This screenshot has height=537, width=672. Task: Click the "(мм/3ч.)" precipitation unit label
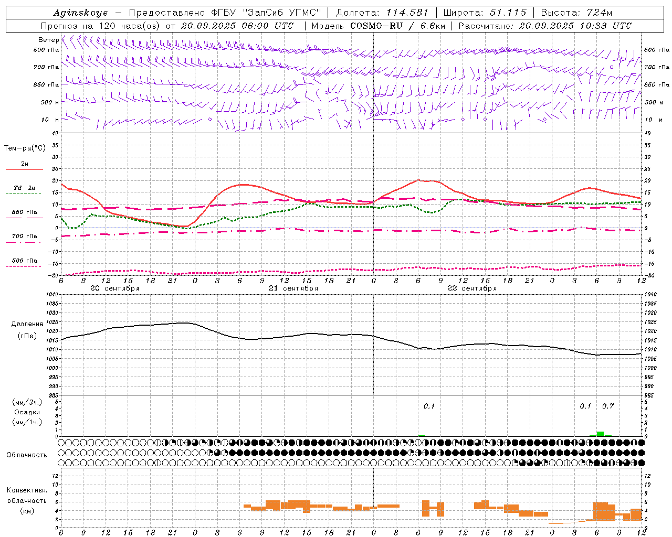click(27, 402)
